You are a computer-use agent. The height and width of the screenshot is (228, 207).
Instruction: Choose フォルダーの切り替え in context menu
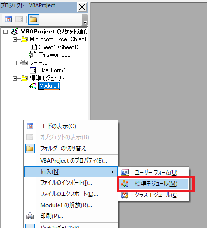[71, 148]
